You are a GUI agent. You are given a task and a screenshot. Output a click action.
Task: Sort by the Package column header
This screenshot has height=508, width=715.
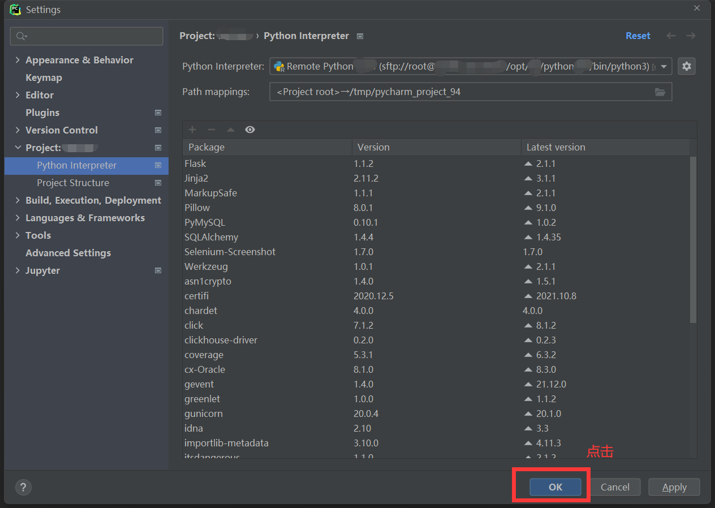[x=267, y=147]
